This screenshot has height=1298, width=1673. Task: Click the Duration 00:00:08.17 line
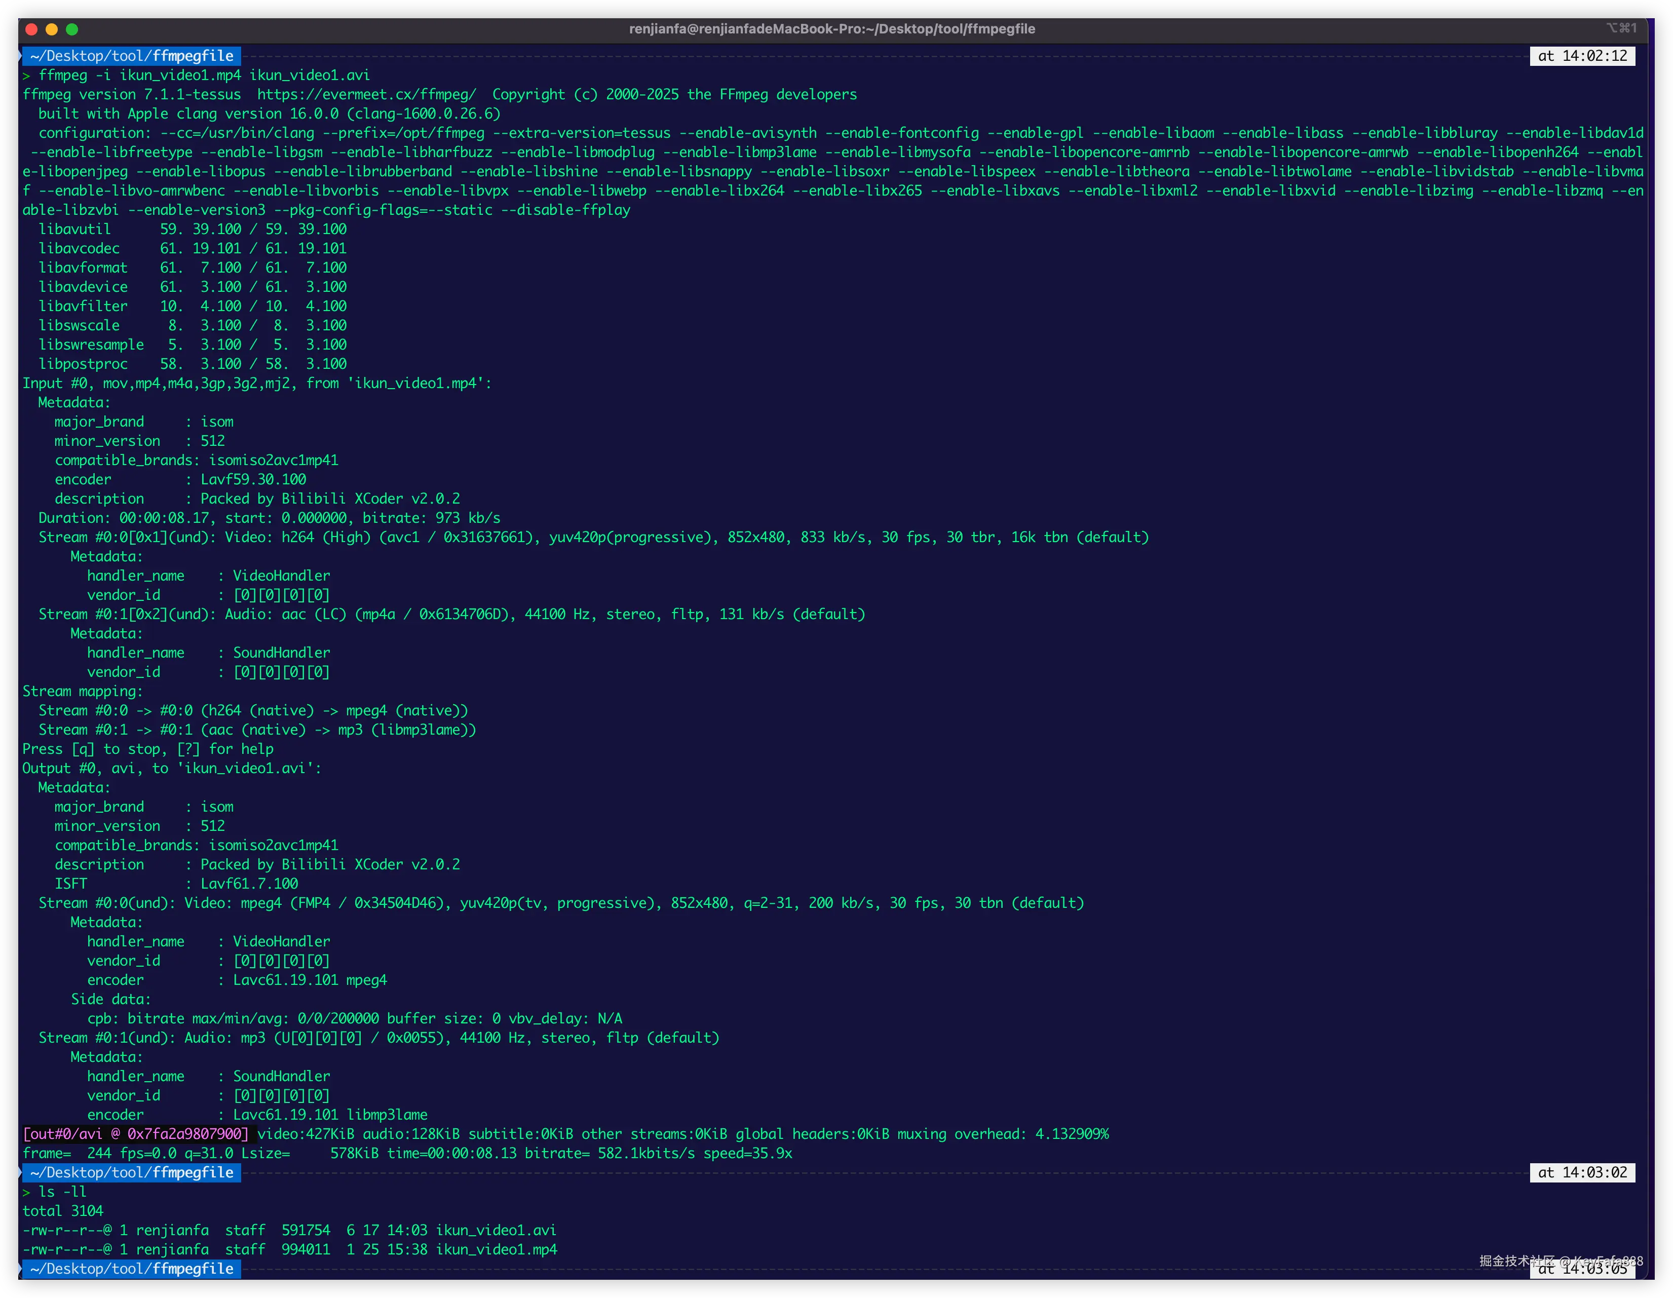coord(269,518)
